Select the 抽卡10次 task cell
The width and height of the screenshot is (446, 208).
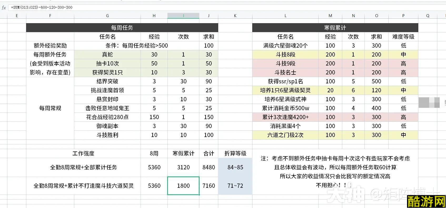(x=107, y=63)
